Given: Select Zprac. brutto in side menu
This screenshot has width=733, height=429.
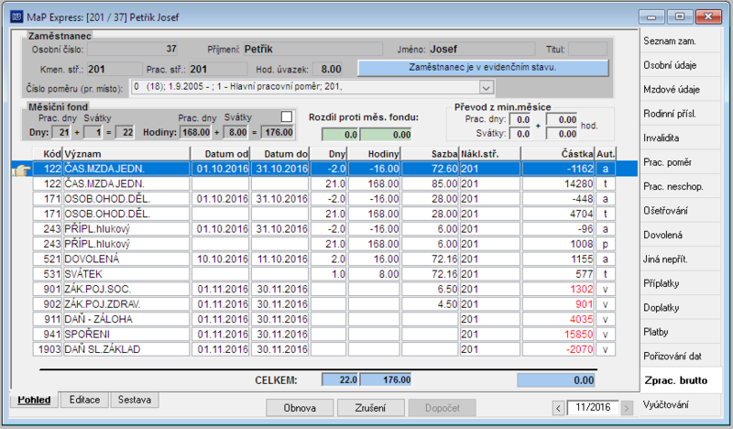Looking at the screenshot, I should coord(681,380).
